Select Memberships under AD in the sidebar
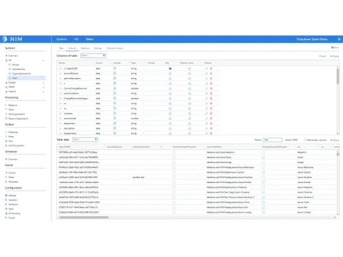The width and height of the screenshot is (343, 257). point(19,69)
